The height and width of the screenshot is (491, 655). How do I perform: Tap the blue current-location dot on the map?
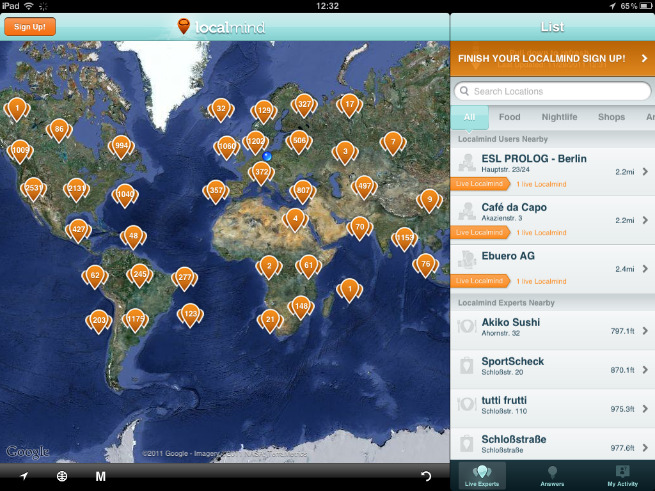(x=267, y=156)
